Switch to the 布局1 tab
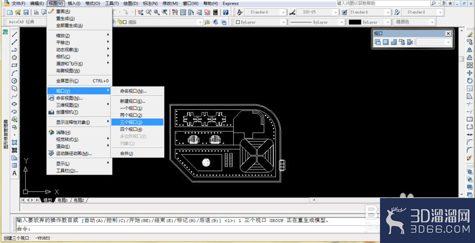This screenshot has width=475, height=243. point(63,200)
